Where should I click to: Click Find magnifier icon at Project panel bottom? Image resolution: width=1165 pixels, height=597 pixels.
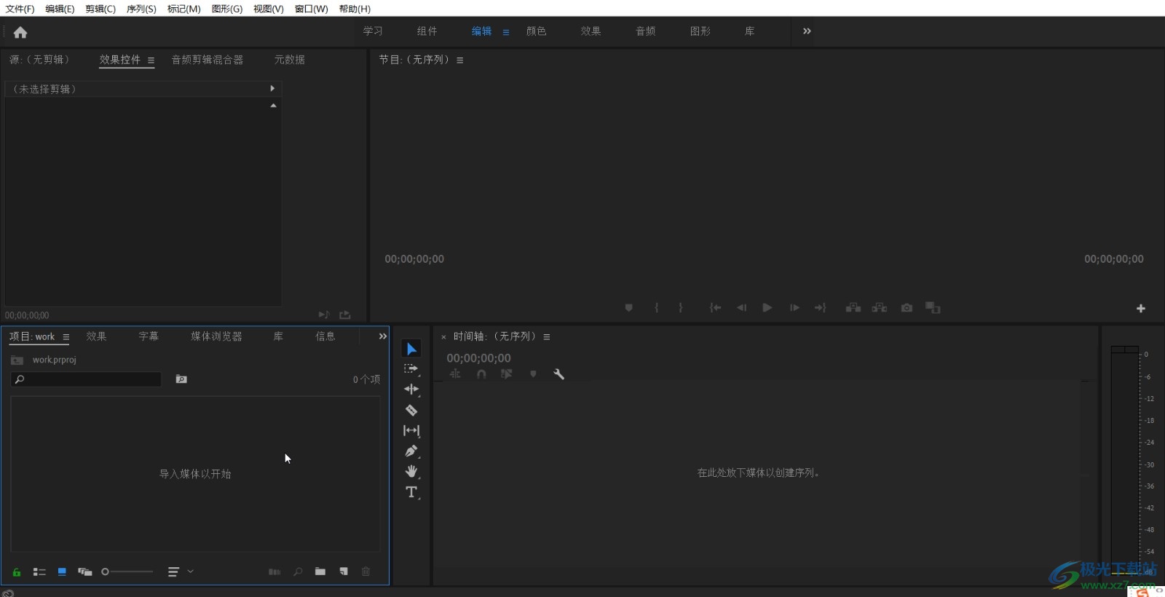(x=298, y=572)
